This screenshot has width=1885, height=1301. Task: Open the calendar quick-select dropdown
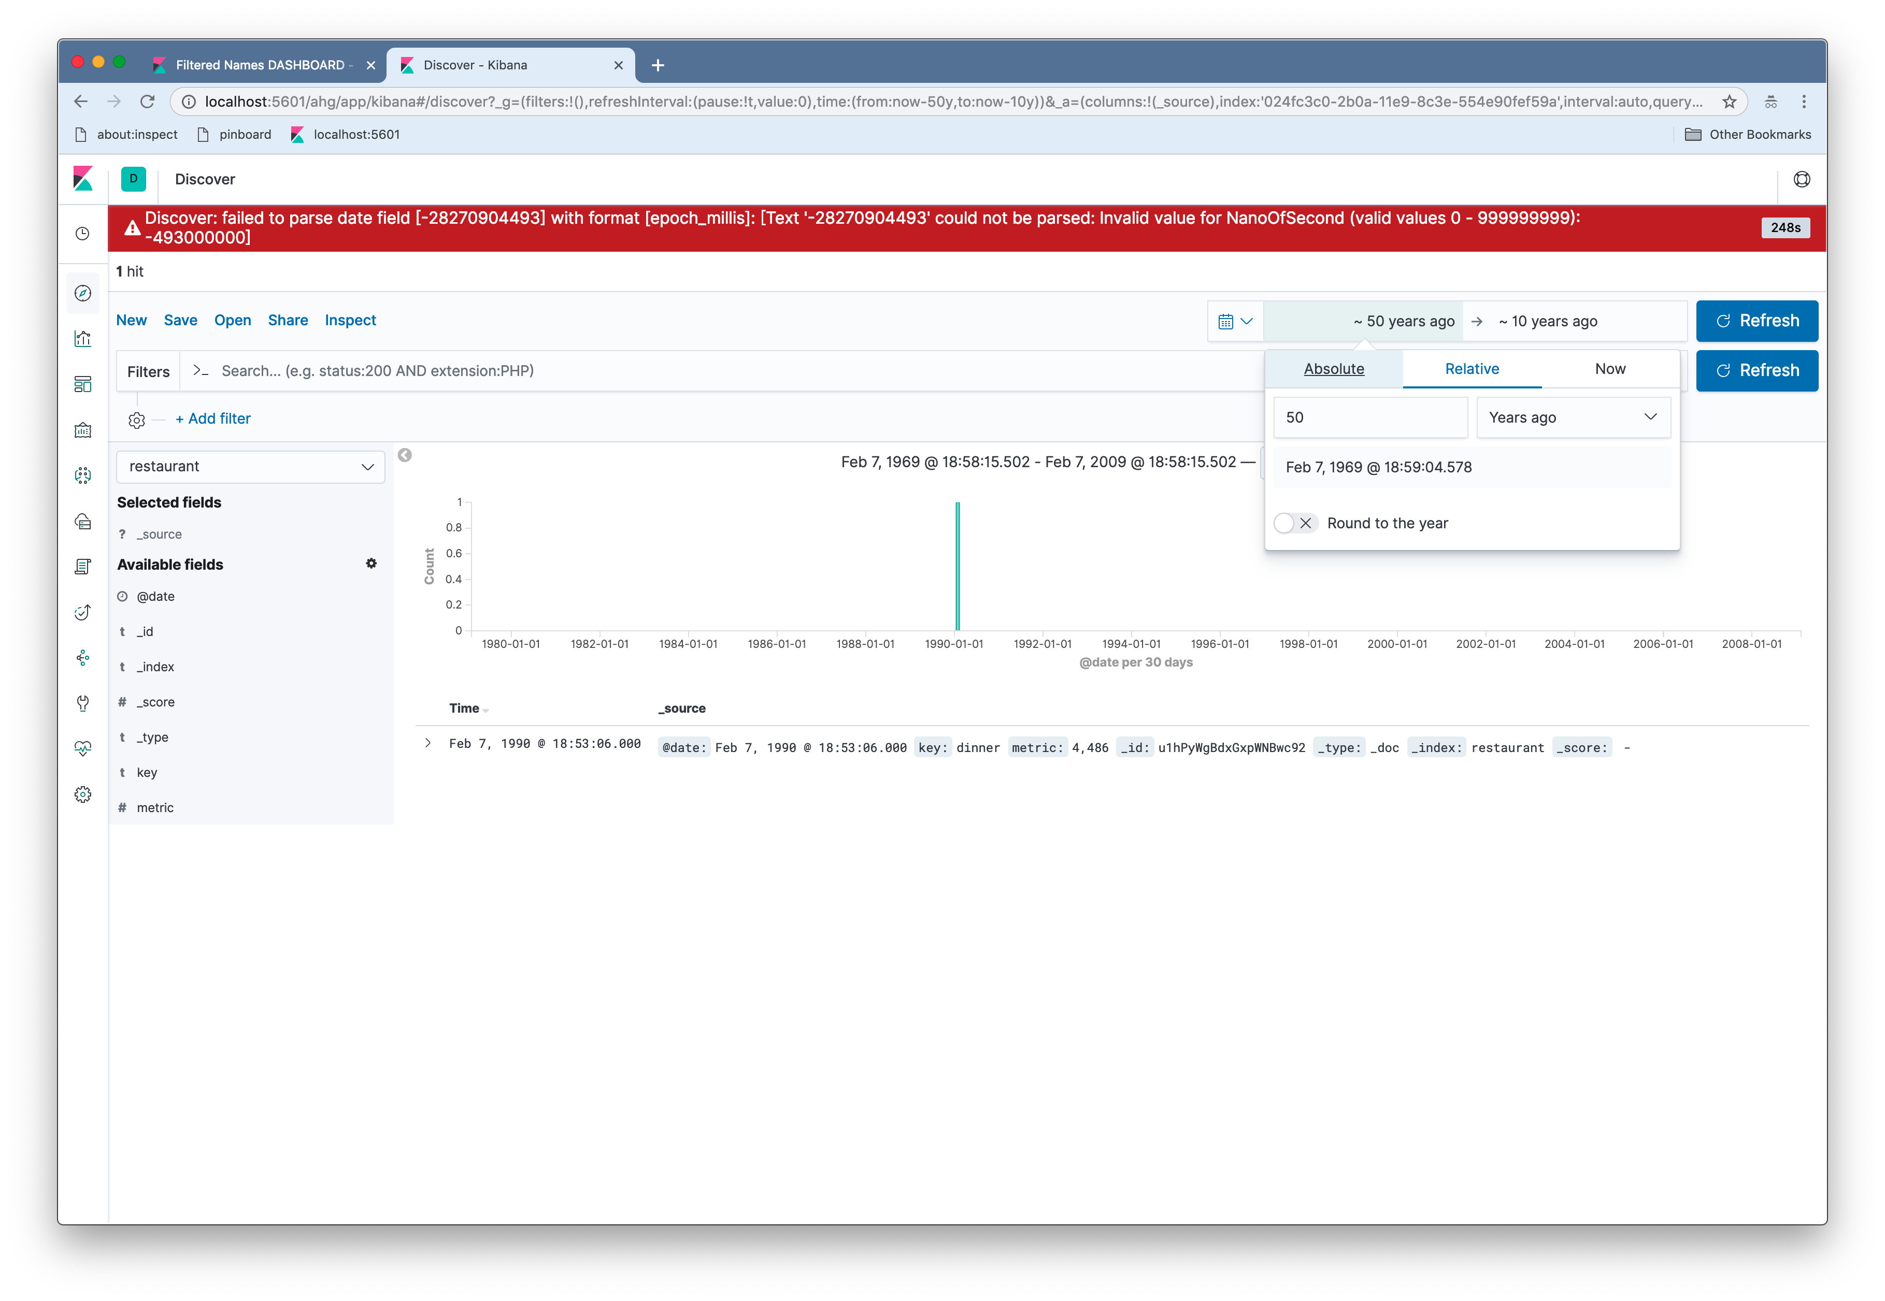pyautogui.click(x=1234, y=321)
